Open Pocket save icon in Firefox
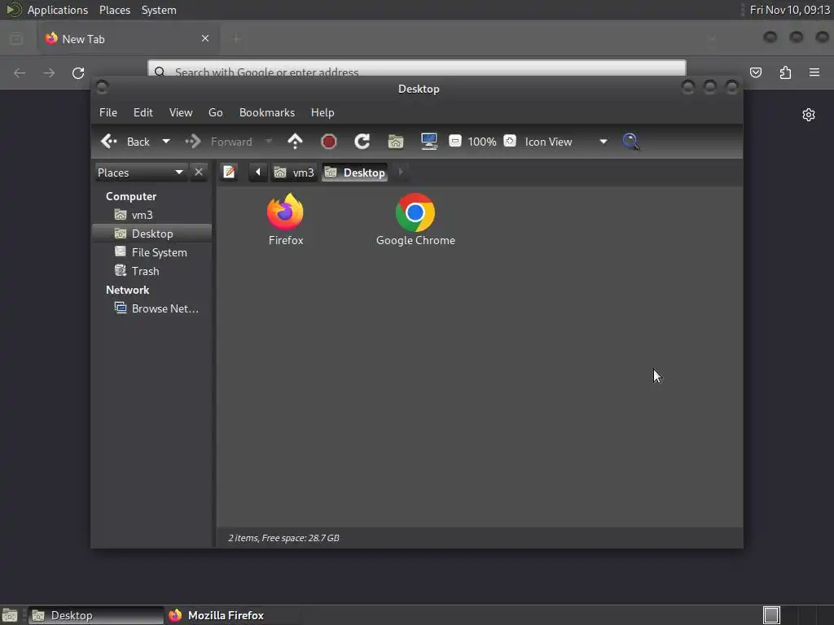The width and height of the screenshot is (834, 625). click(755, 72)
